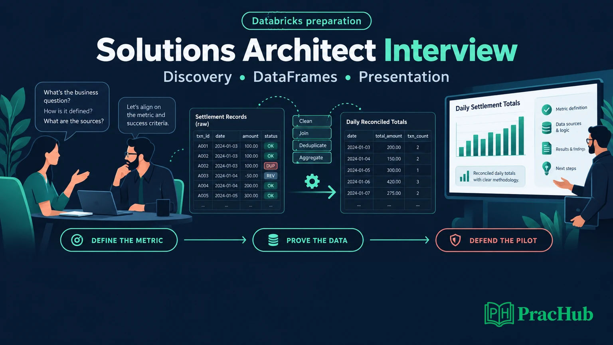
Task: Click the OK badge in row A004
Action: pyautogui.click(x=271, y=186)
